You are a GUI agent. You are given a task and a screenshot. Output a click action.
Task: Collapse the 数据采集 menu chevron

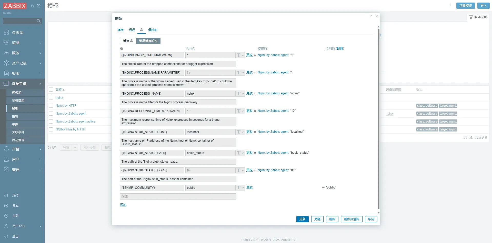(x=41, y=84)
